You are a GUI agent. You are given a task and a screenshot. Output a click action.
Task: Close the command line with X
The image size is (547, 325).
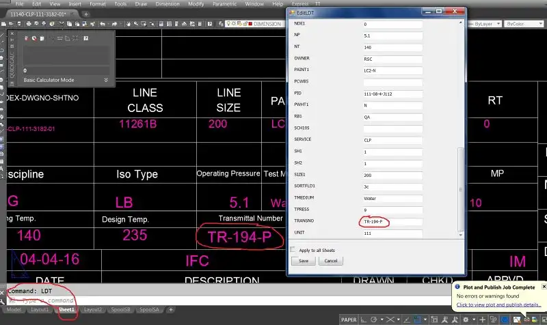[3, 293]
